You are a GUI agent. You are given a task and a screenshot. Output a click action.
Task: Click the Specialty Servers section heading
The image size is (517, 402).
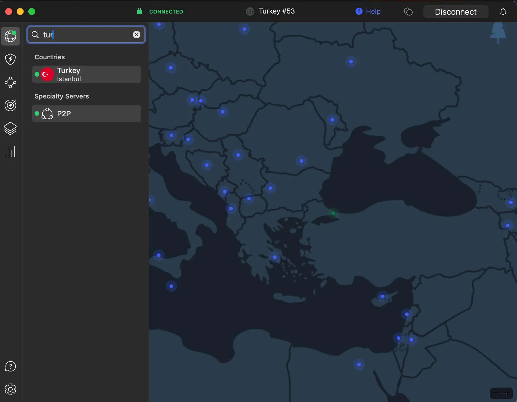tap(62, 96)
